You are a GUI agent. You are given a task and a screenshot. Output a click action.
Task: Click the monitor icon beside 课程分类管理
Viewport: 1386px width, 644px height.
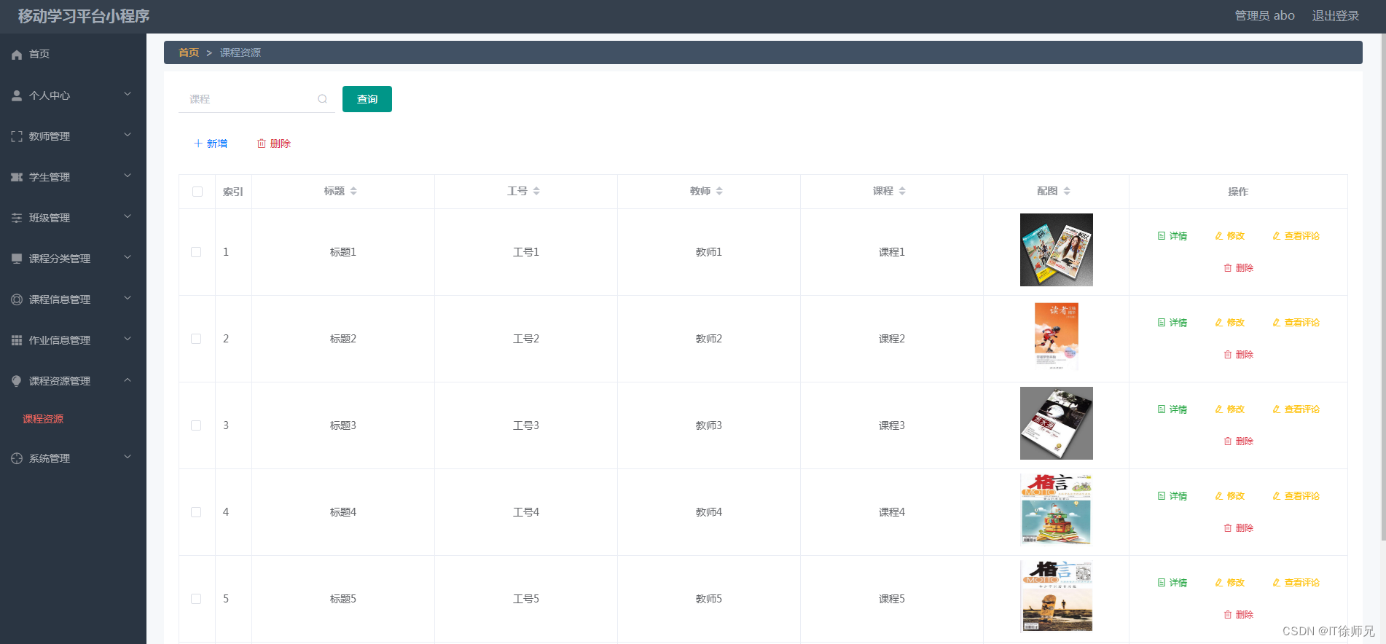tap(17, 259)
